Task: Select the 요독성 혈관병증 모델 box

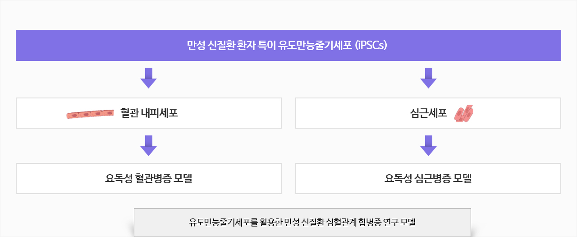Action: pos(149,178)
